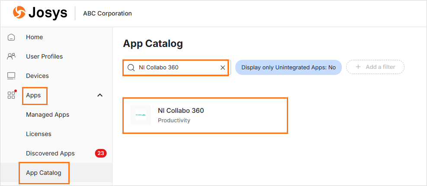This screenshot has width=427, height=186.
Task: Click the User Profiles people icon
Action: [x=11, y=56]
